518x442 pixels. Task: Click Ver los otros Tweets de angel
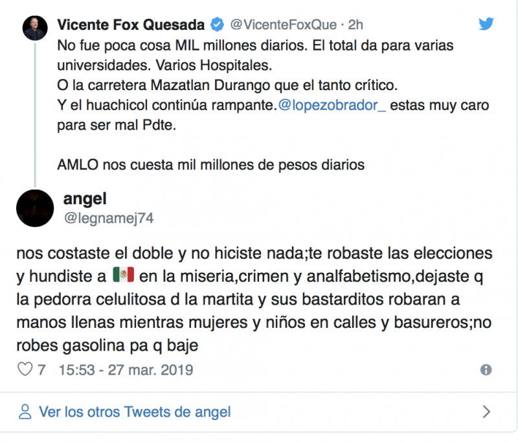[x=135, y=412]
